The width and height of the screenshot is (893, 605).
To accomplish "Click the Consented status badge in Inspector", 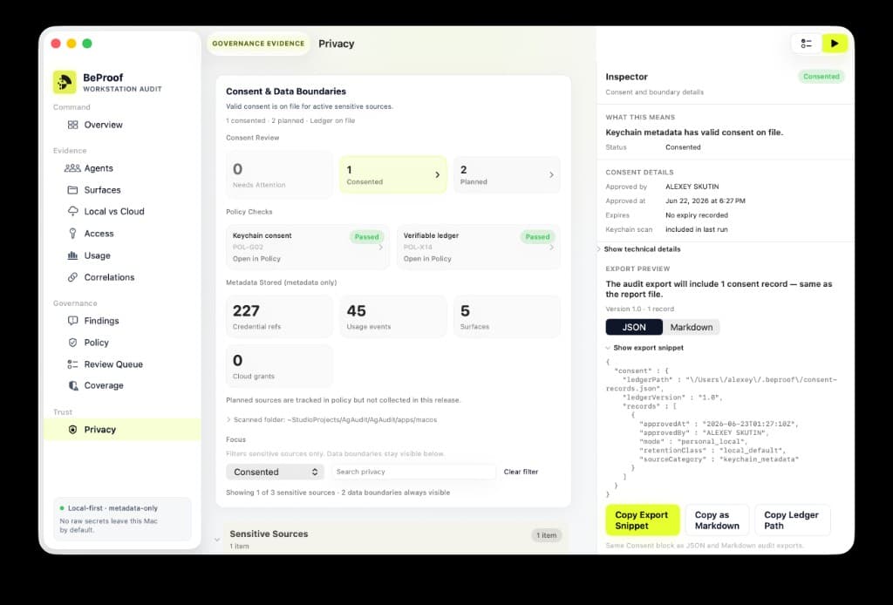I will click(x=821, y=76).
